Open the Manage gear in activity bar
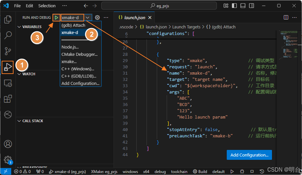The image size is (302, 175). (8, 160)
